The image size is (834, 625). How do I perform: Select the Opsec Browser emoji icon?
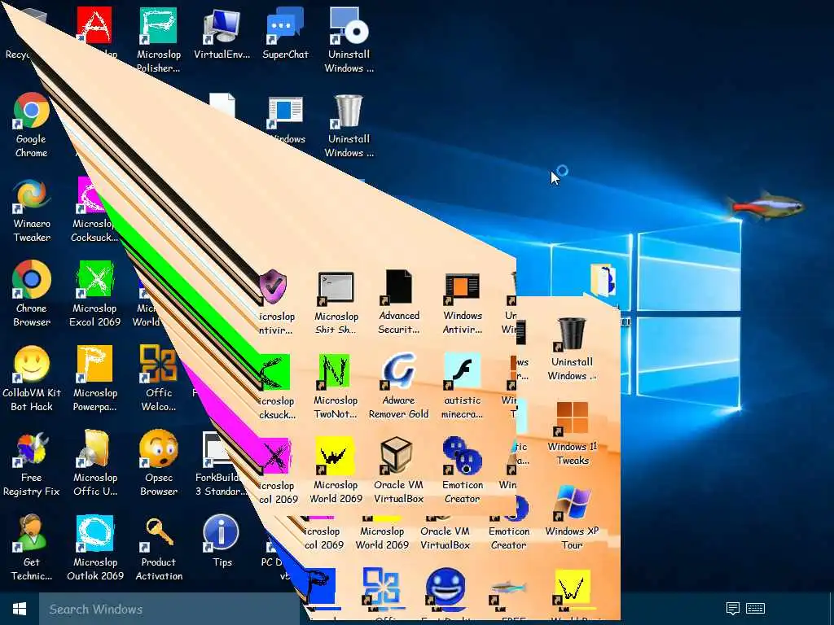pos(158,449)
